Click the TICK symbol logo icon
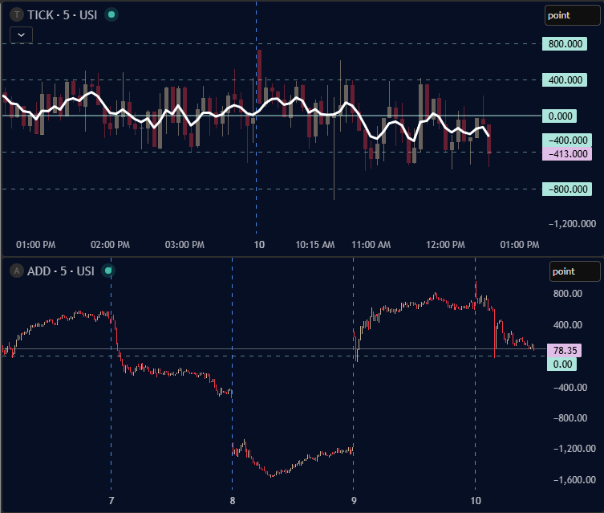The width and height of the screenshot is (604, 513). [x=17, y=15]
